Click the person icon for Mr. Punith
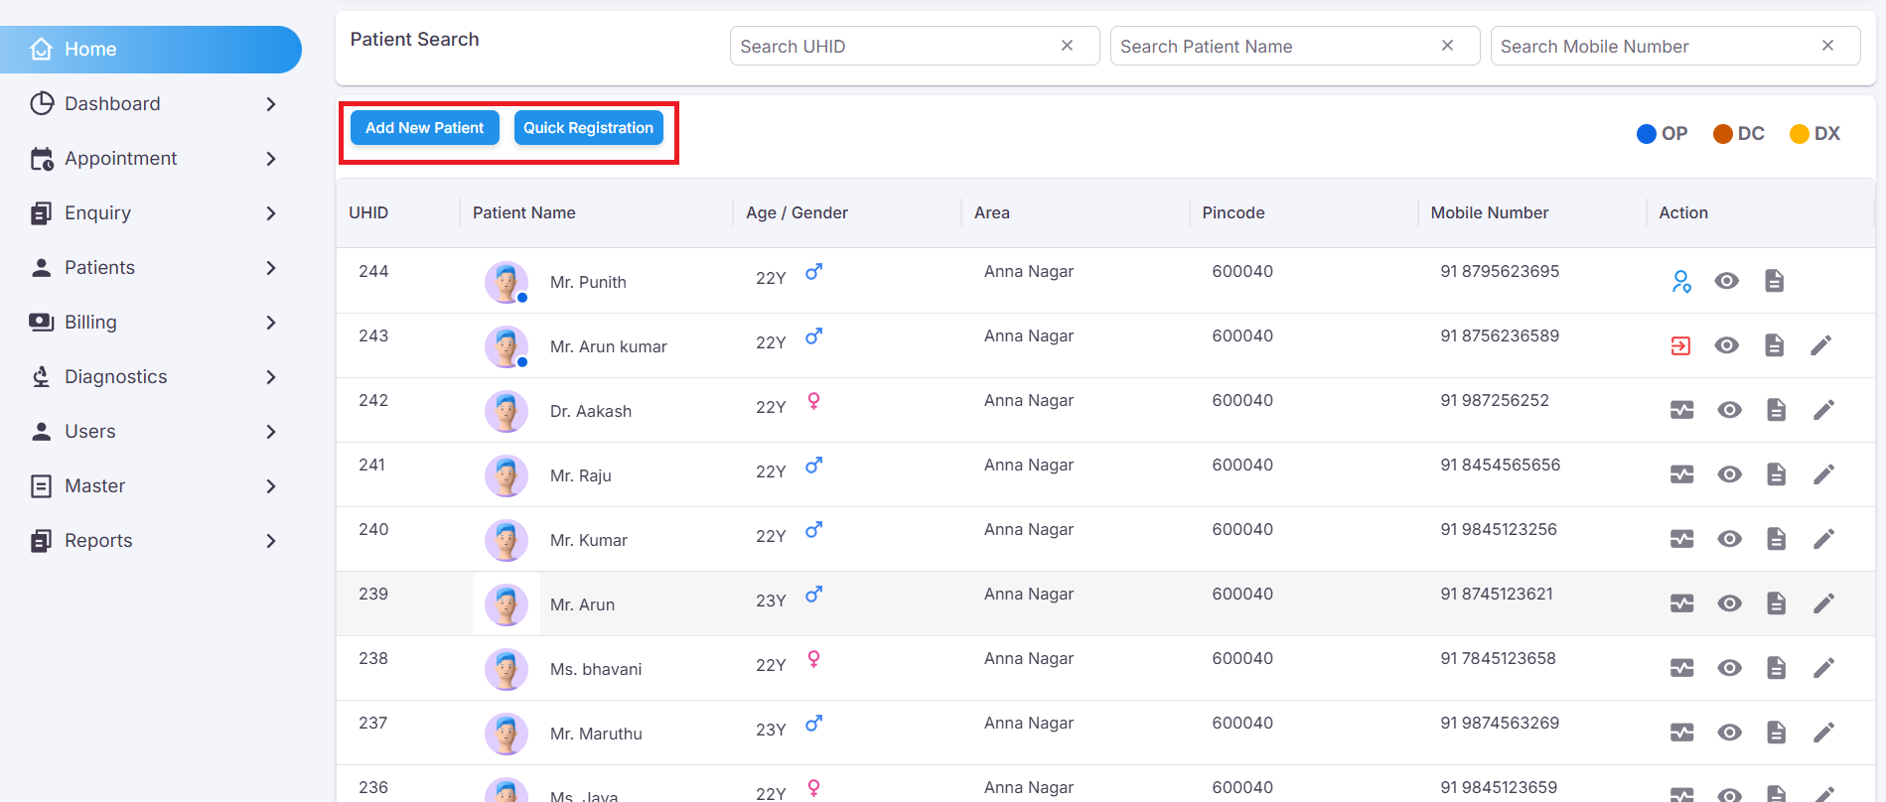 point(1680,281)
